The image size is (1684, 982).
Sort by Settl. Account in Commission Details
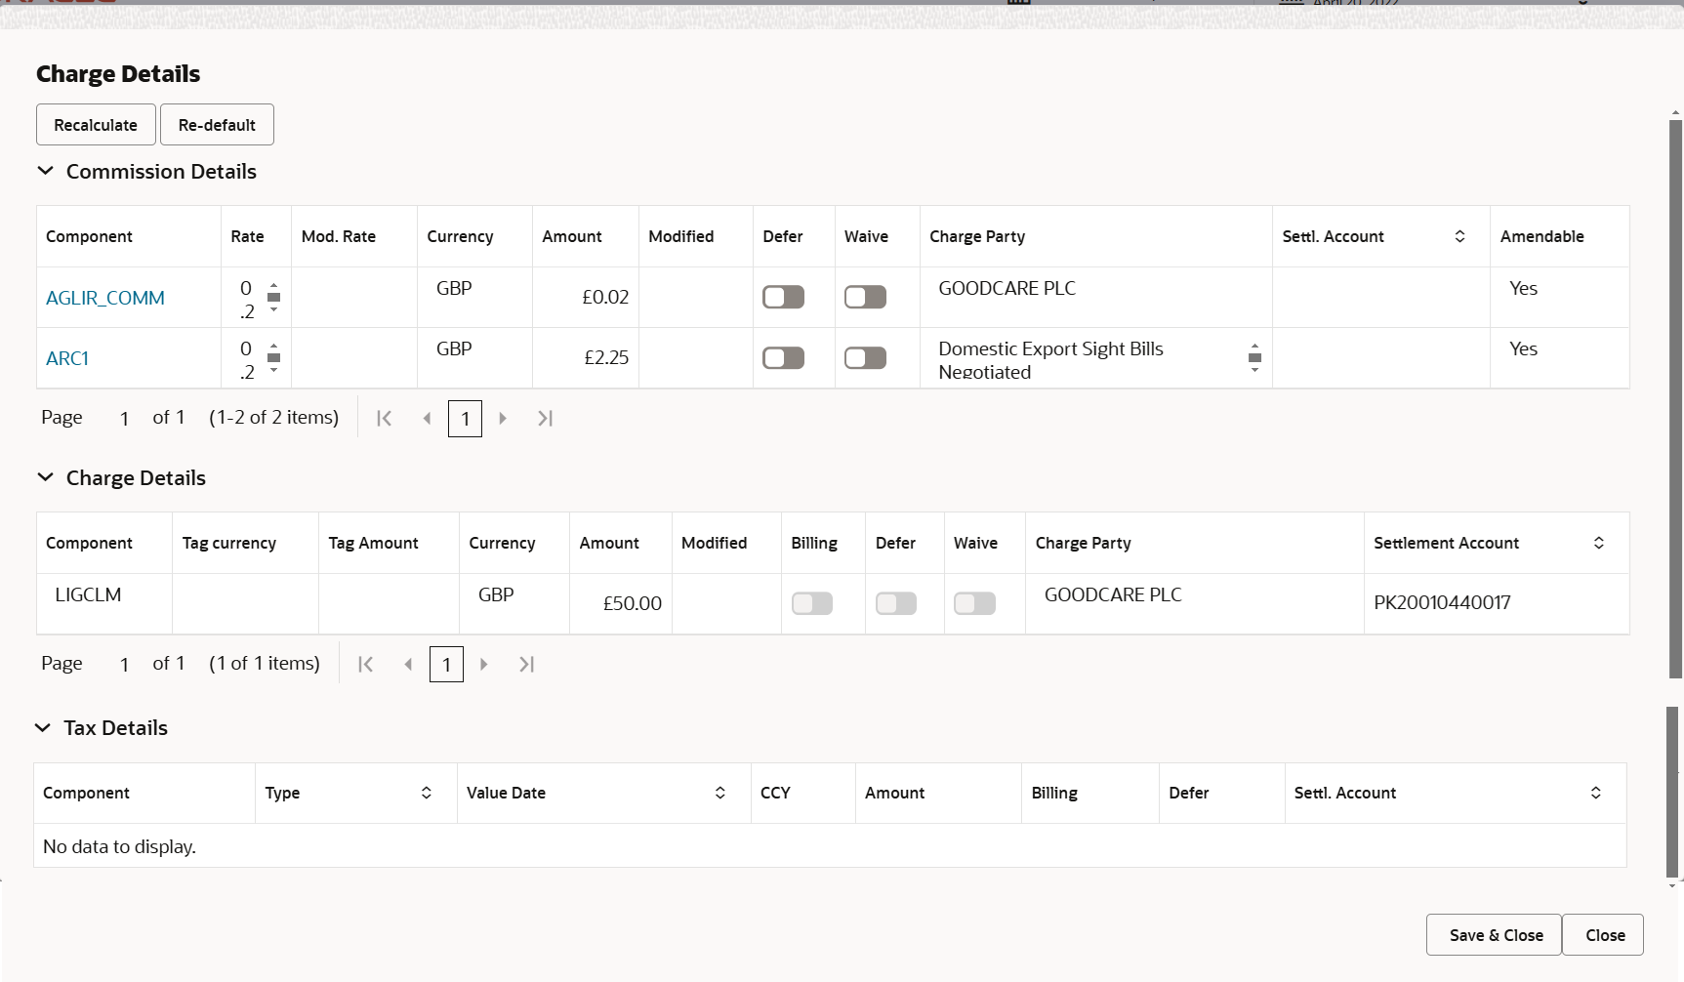coord(1459,236)
